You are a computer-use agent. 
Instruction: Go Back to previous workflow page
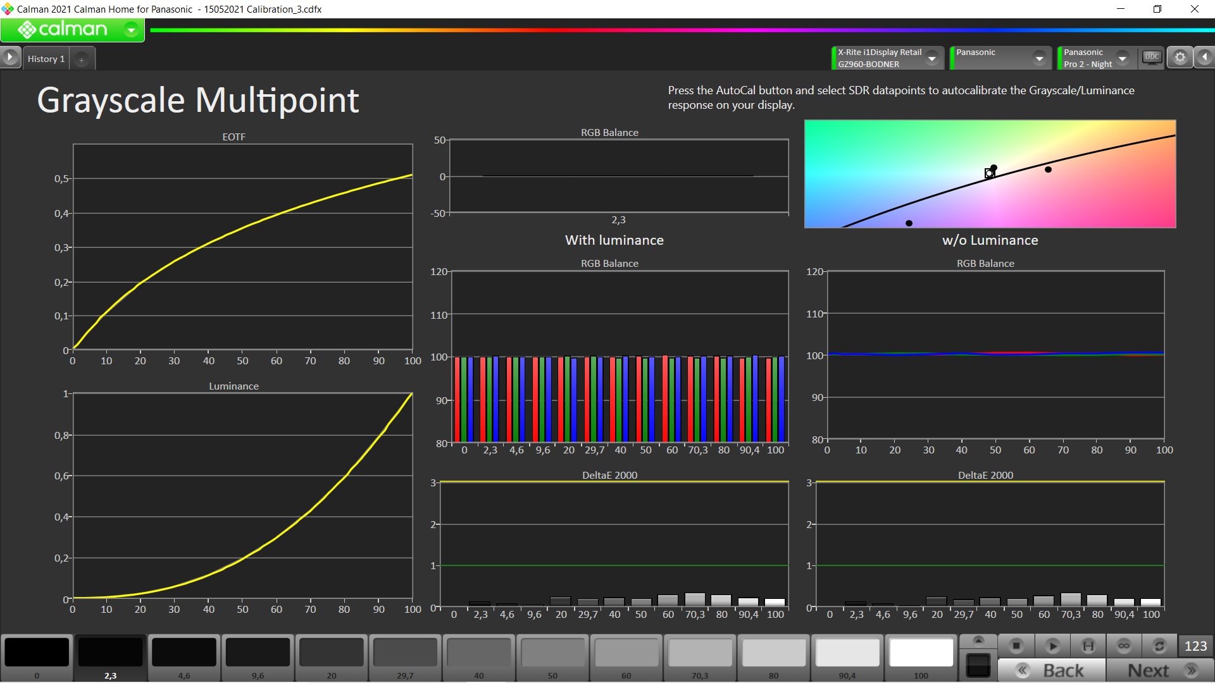click(x=1052, y=670)
